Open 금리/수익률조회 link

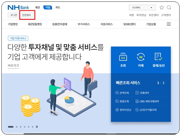tap(146, 110)
